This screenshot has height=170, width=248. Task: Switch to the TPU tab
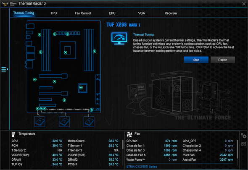click(x=54, y=13)
